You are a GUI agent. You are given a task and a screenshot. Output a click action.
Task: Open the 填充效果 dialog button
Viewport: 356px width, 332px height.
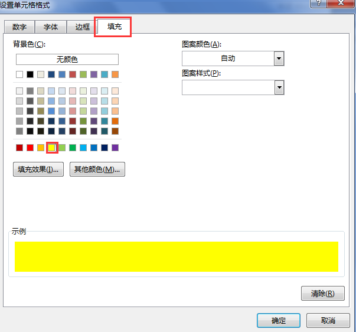point(38,170)
